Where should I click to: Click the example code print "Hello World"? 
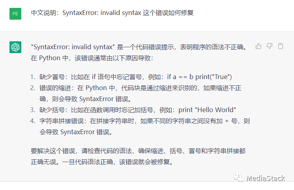point(206,110)
